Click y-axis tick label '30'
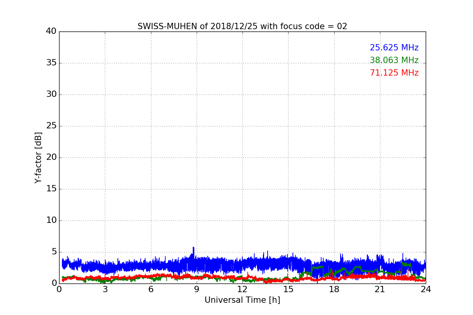Screen dimensions: 473x315 (51, 94)
